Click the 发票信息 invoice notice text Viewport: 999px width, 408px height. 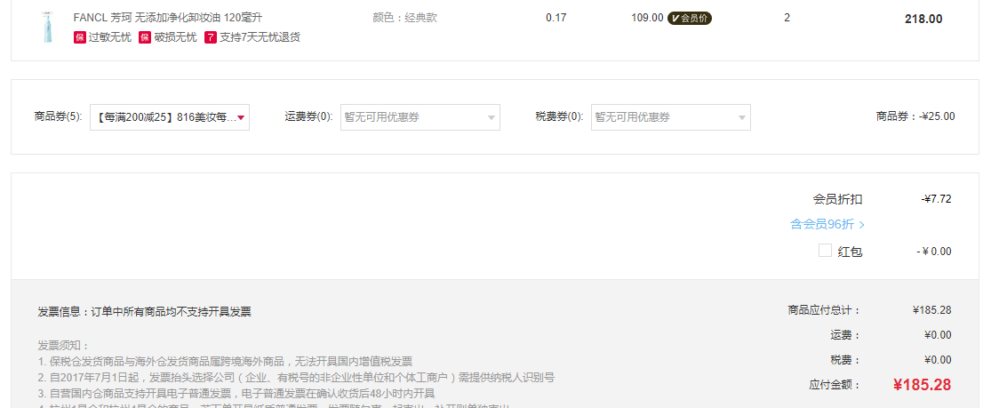pos(144,312)
